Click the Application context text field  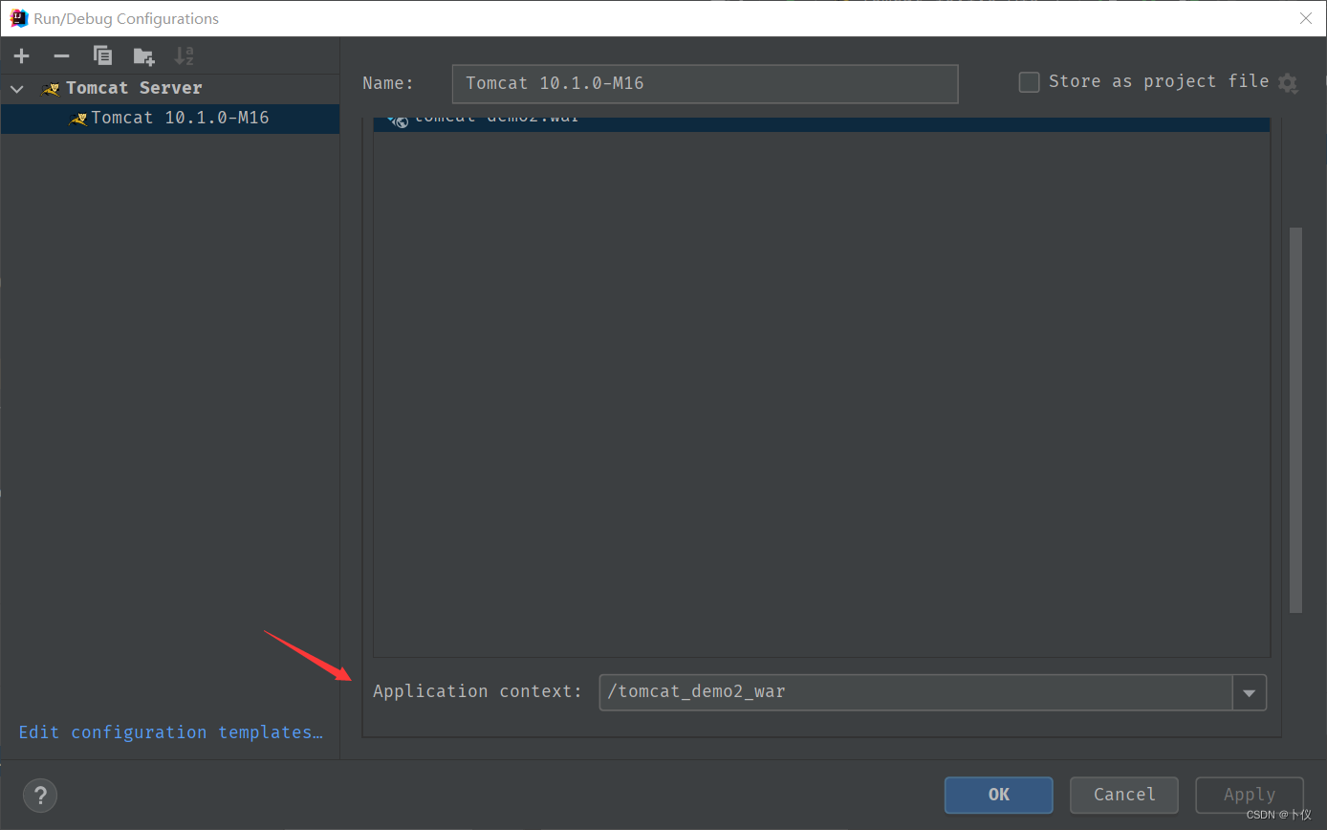(916, 691)
